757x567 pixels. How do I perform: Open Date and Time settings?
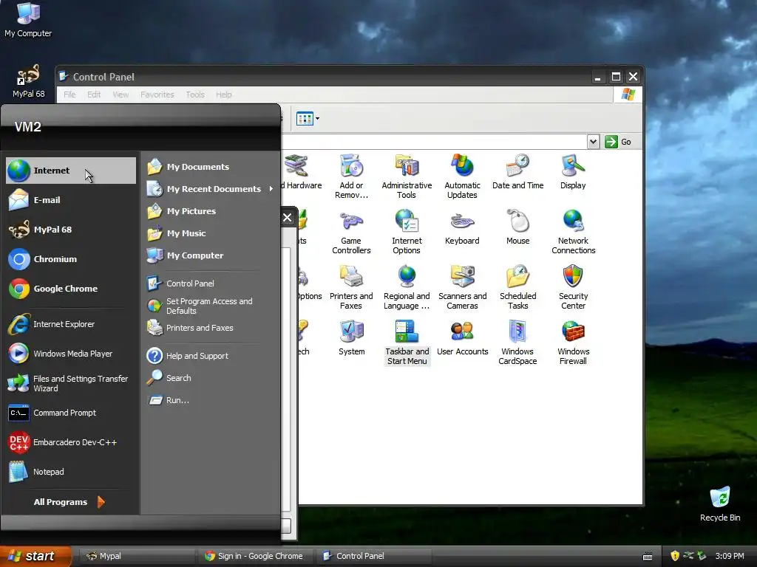pos(518,172)
